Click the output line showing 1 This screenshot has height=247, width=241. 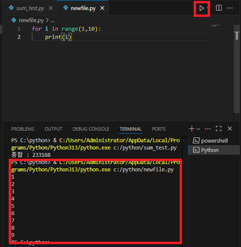tap(13, 177)
